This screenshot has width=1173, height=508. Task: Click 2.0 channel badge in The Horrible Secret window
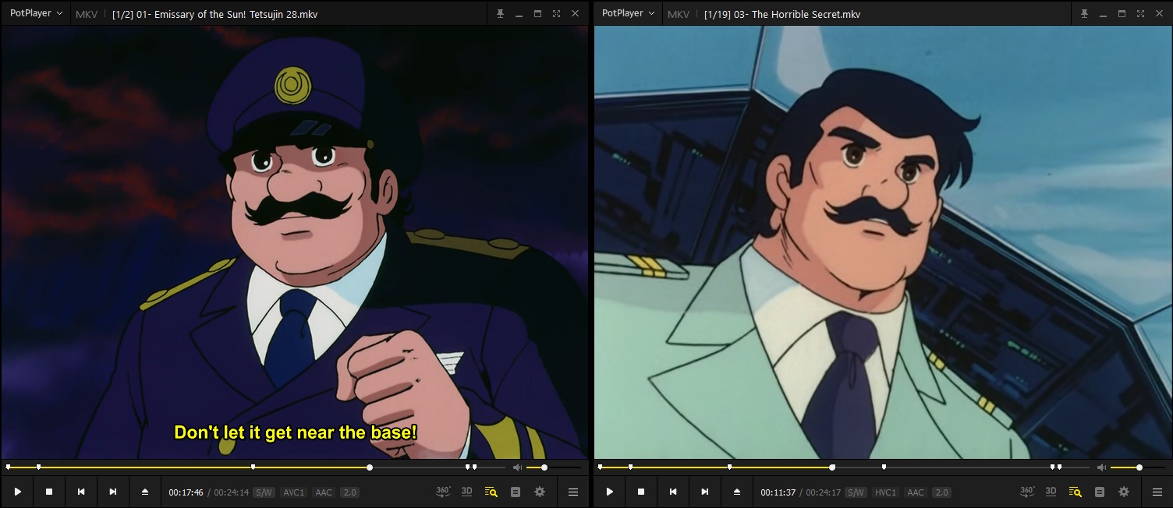click(x=942, y=492)
